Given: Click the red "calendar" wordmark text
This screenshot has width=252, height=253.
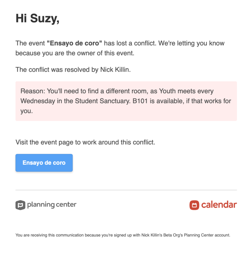Looking at the screenshot, I should (x=219, y=205).
